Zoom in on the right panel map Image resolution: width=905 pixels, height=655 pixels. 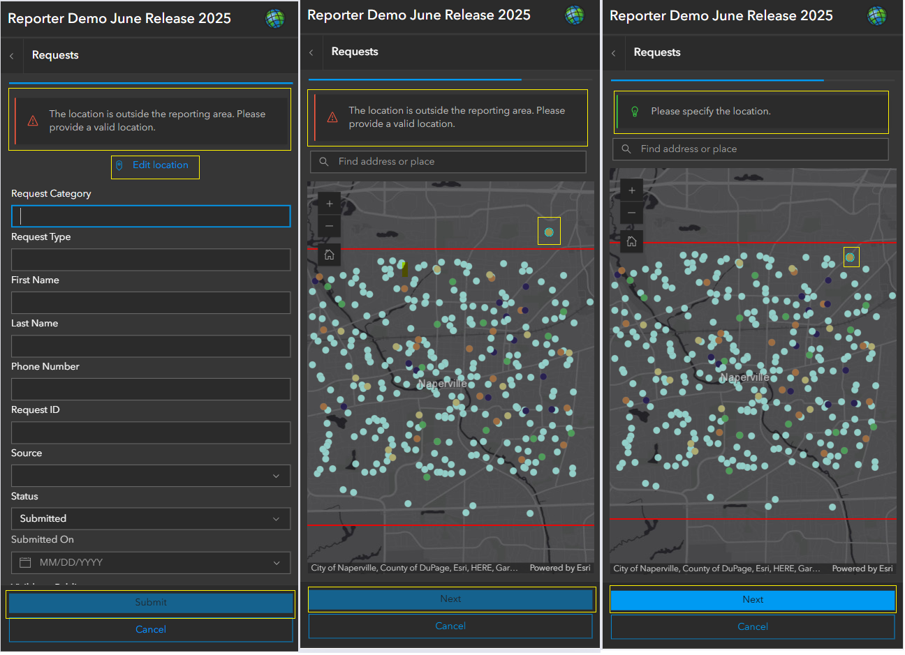(631, 190)
